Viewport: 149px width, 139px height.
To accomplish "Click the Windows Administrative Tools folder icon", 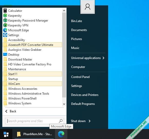I will tap(5, 93).
